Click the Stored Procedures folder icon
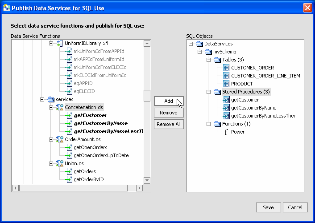This screenshot has height=223, width=315. click(x=217, y=92)
